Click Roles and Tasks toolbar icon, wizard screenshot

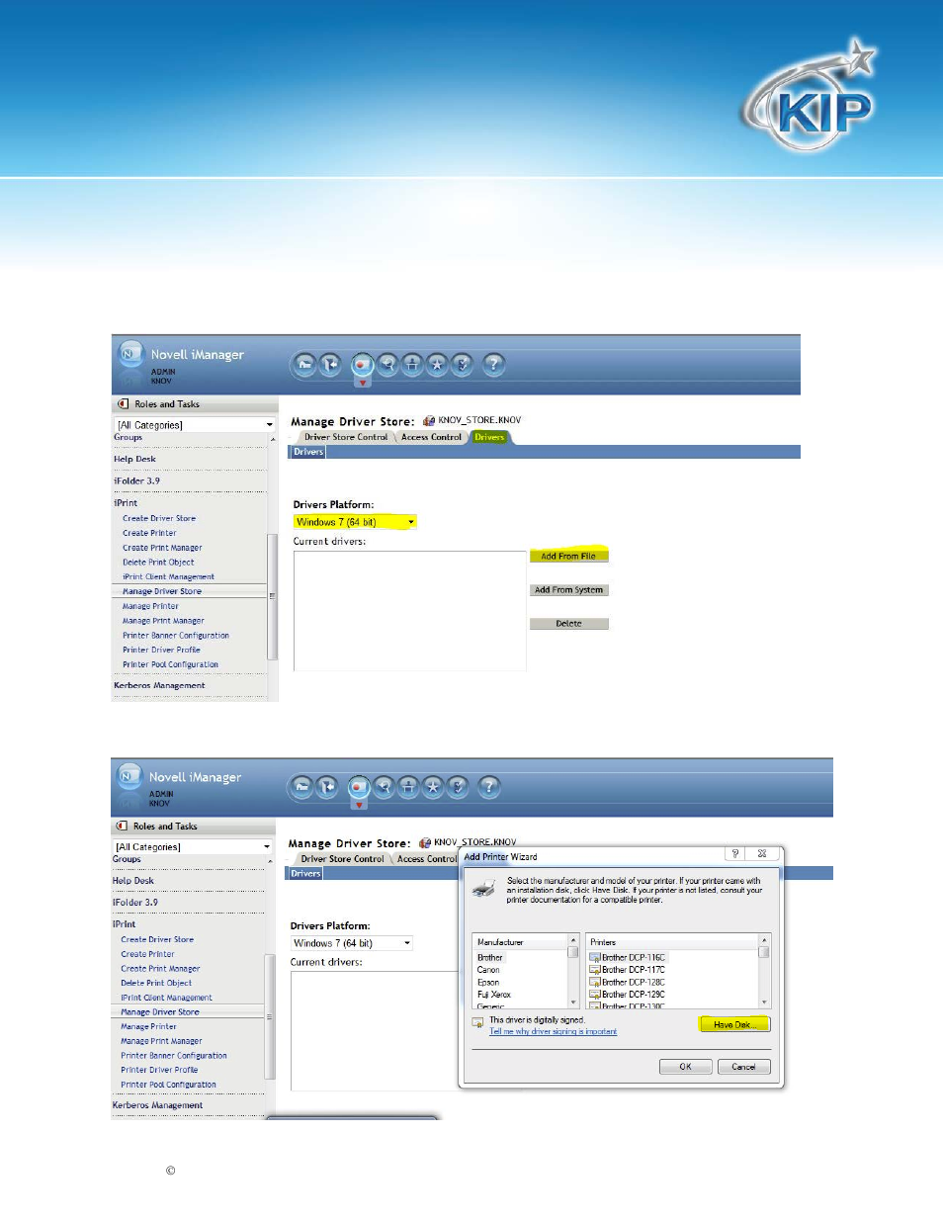pos(359,787)
